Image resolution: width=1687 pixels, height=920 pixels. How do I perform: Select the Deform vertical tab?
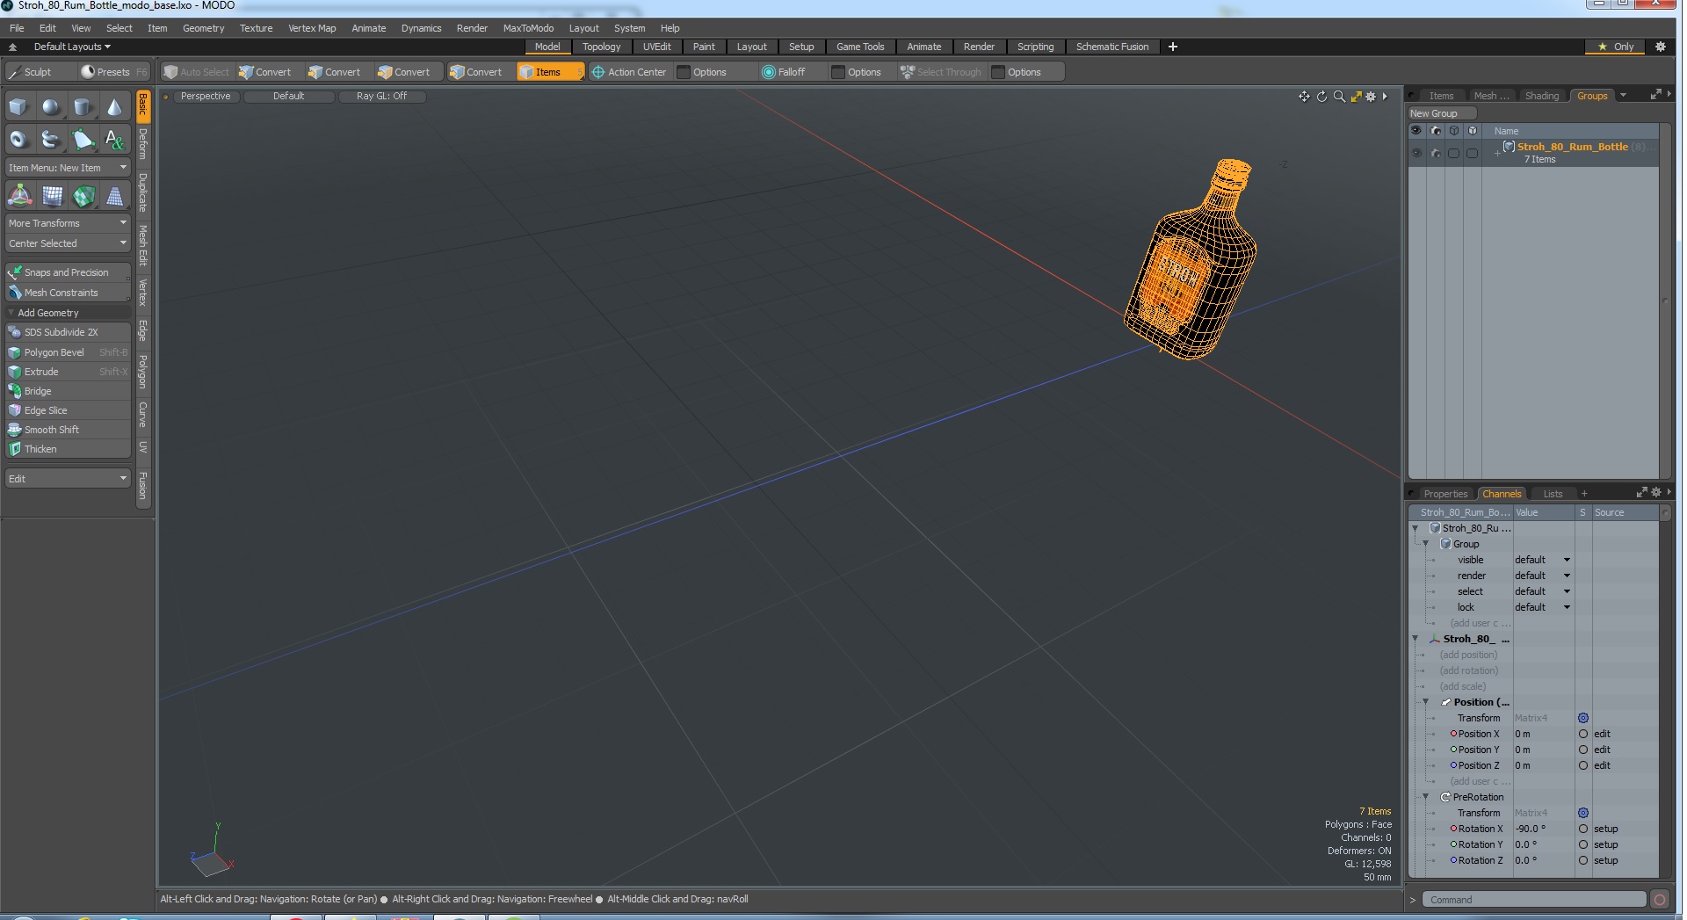[142, 143]
